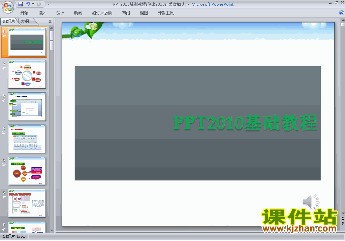Select slide 4 thumbnail
This screenshot has width=345, height=241.
pos(27,139)
